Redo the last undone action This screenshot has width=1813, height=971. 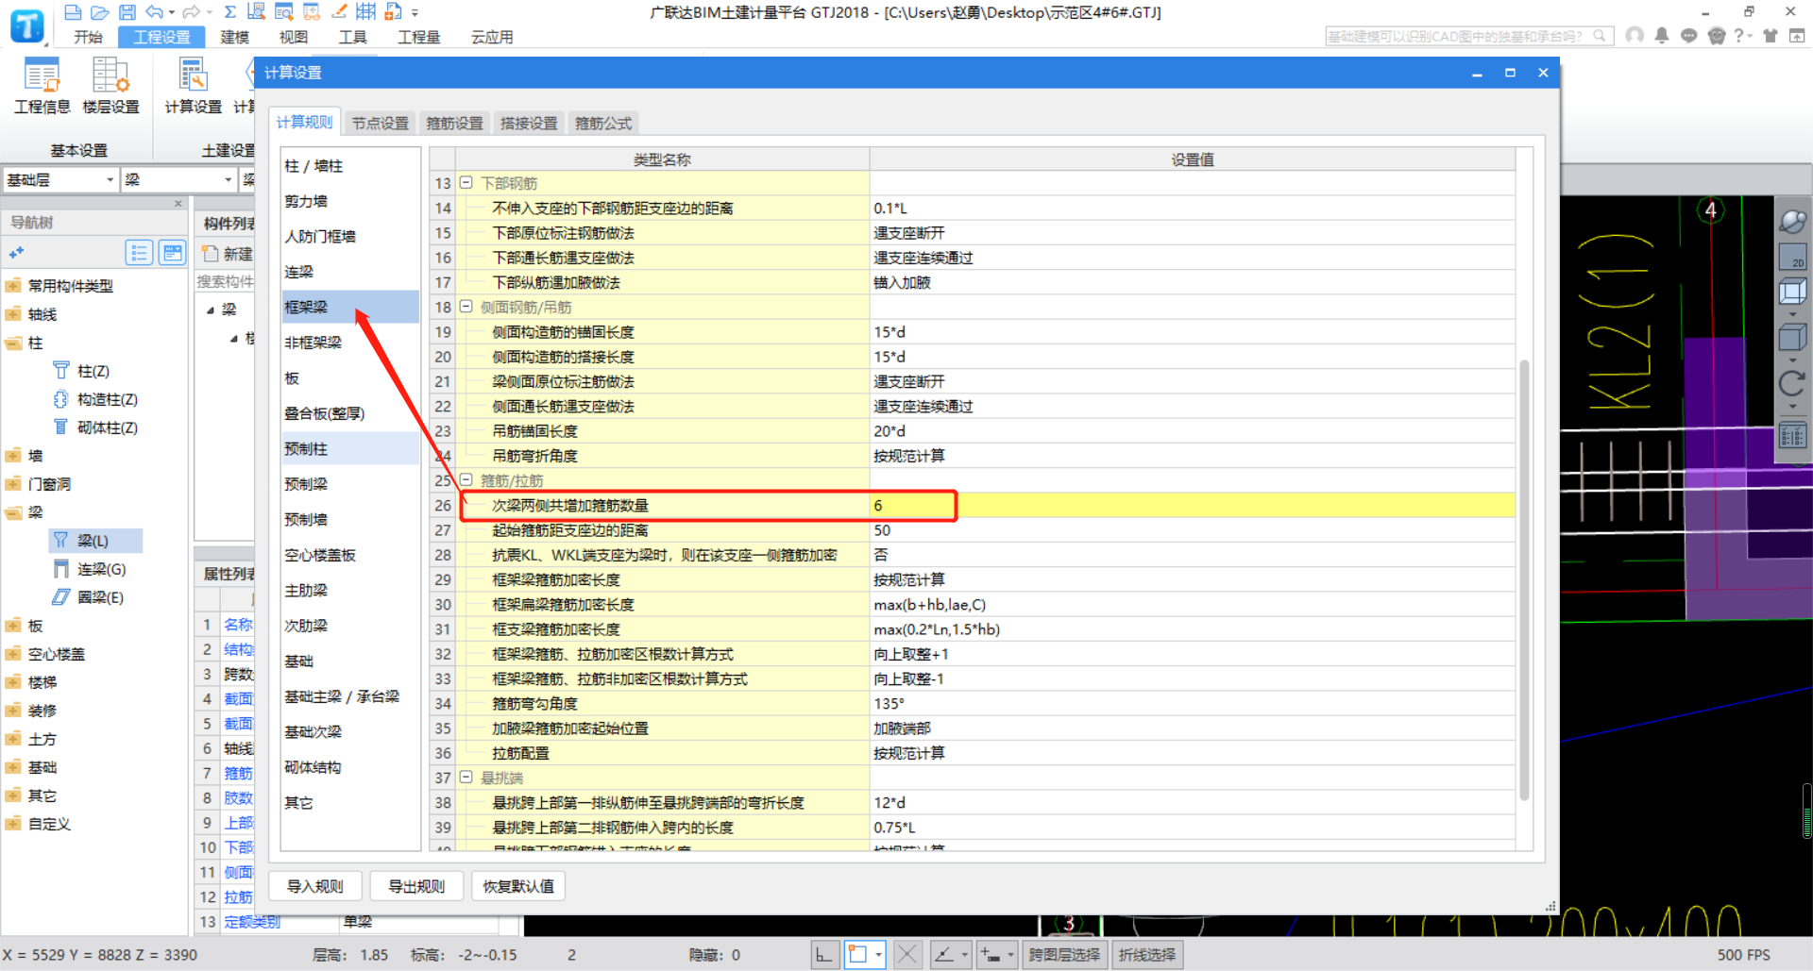[x=192, y=12]
